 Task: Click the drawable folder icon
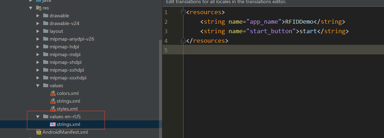tap(46, 16)
